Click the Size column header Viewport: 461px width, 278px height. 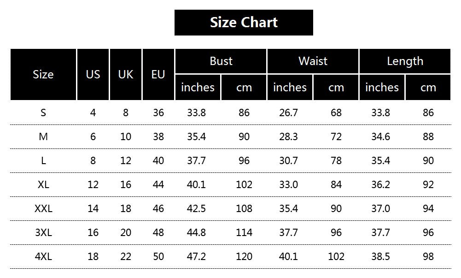[43, 74]
